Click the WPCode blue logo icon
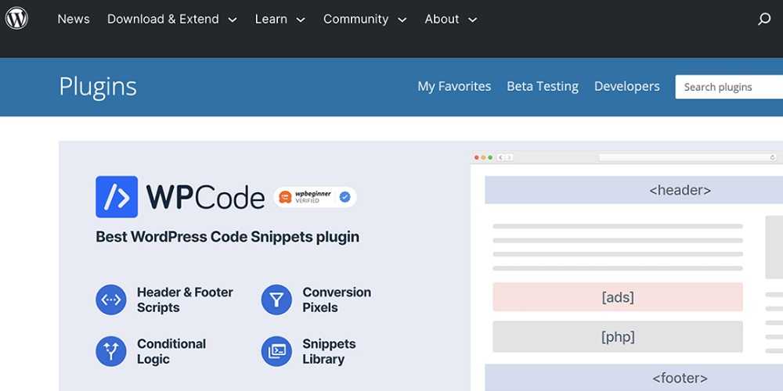The width and height of the screenshot is (783, 391). 117,196
